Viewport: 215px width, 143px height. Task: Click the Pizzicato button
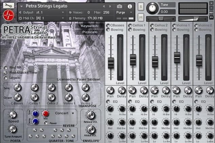[90, 32]
